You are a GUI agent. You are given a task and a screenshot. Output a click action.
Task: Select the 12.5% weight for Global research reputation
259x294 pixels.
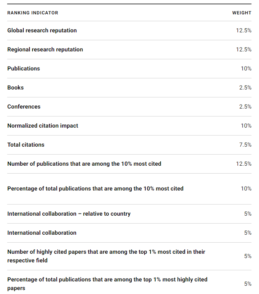[x=244, y=31]
